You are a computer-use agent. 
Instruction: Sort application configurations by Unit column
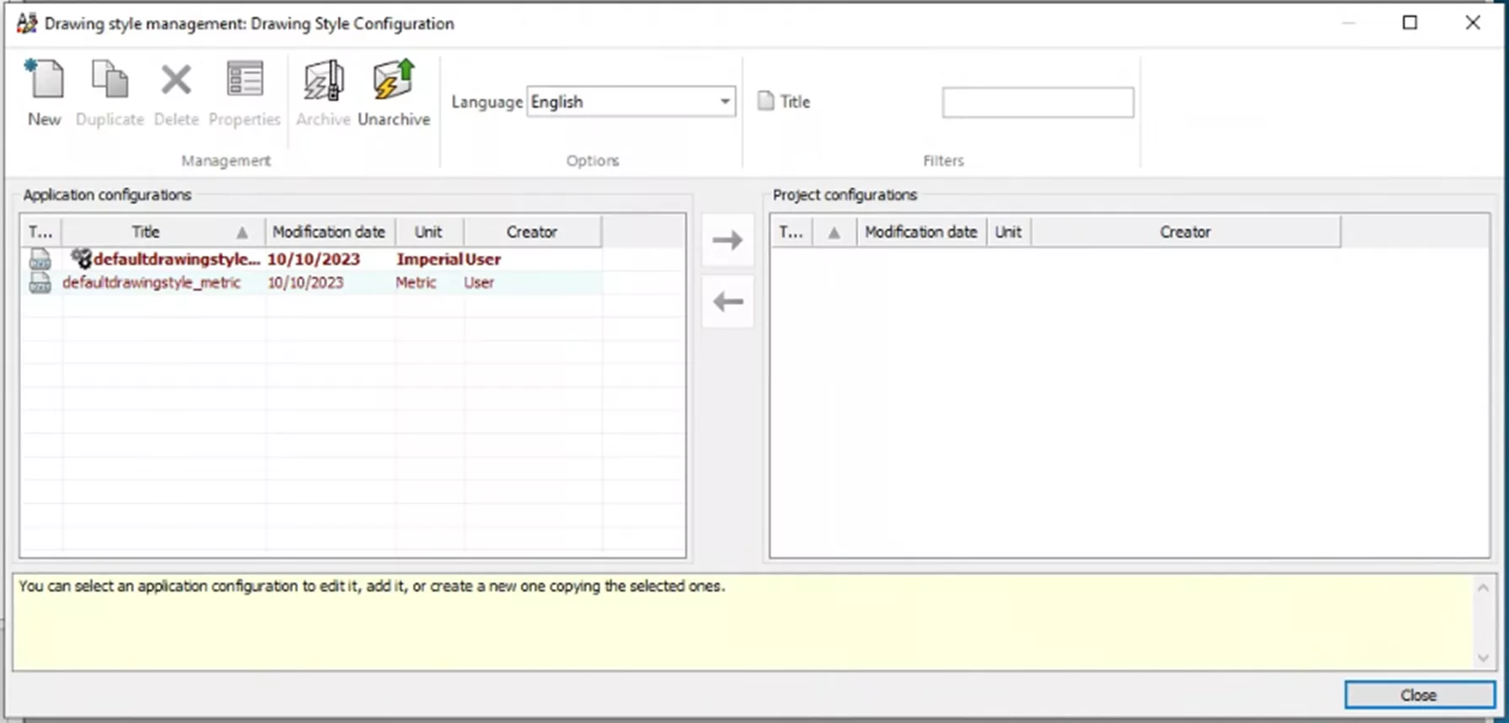click(x=428, y=232)
